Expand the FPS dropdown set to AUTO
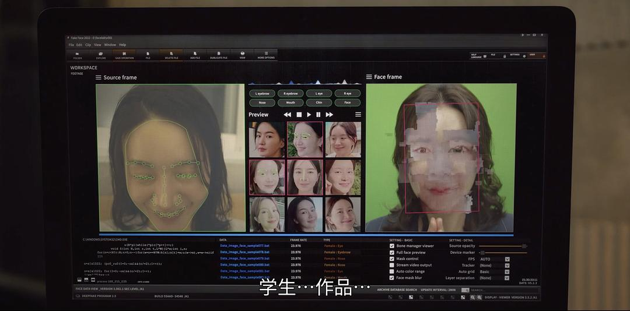630x311 pixels. tap(507, 259)
